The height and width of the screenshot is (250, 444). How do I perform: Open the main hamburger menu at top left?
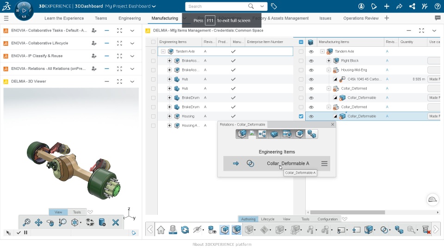coord(6,19)
